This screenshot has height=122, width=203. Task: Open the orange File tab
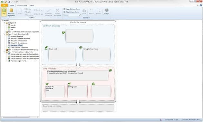(4, 5)
